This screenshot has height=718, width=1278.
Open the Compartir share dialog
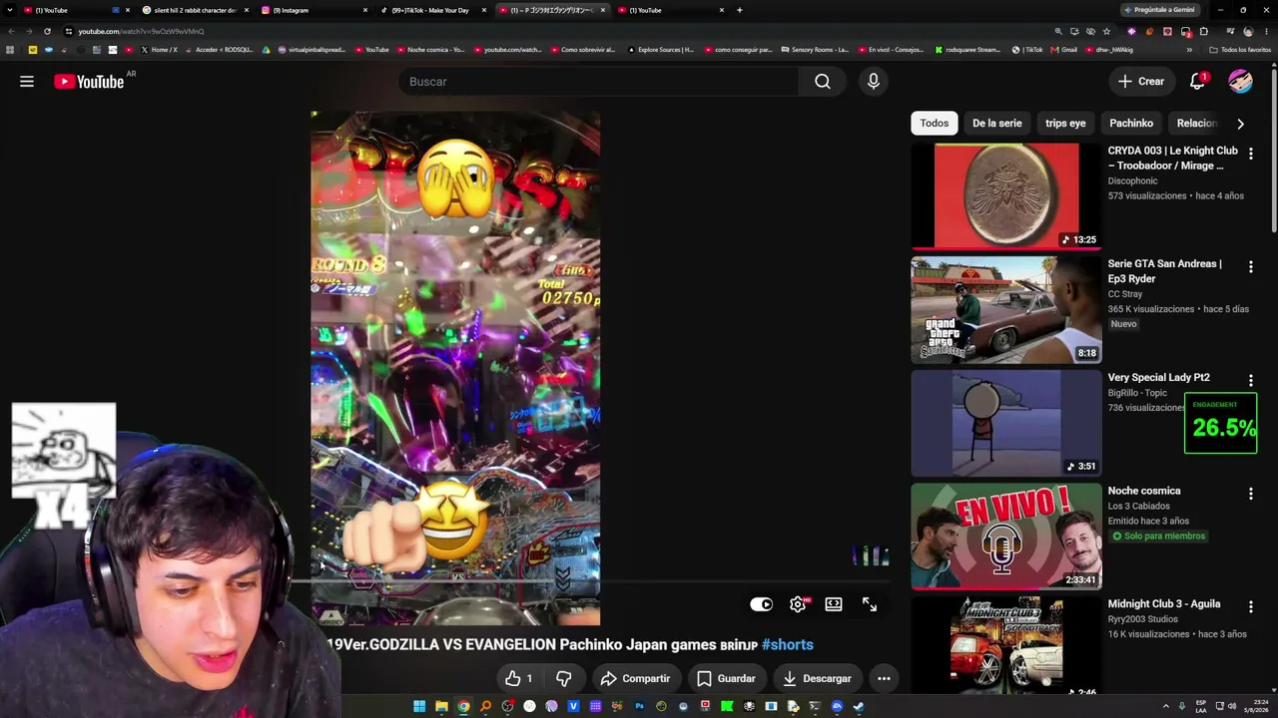click(635, 679)
